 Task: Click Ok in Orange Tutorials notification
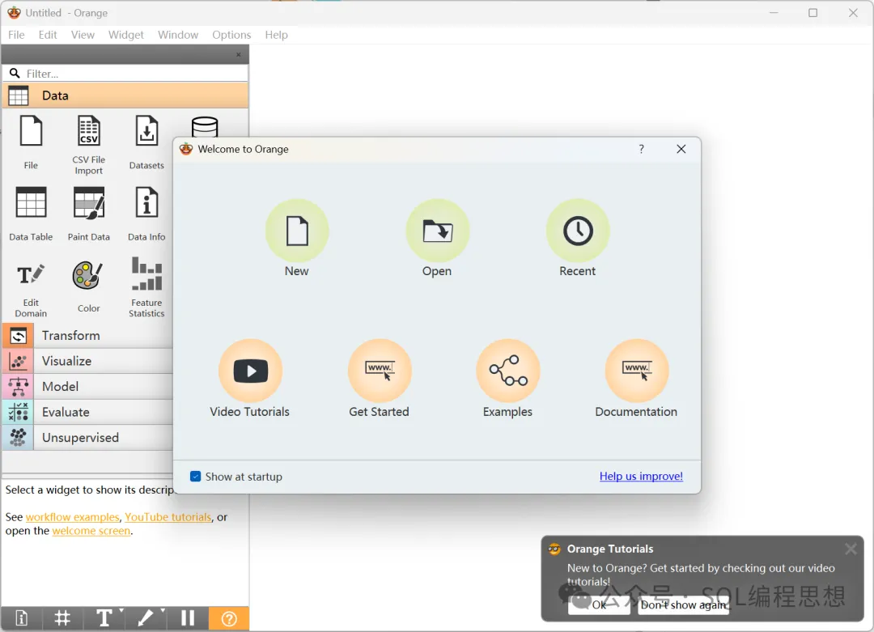(x=599, y=604)
